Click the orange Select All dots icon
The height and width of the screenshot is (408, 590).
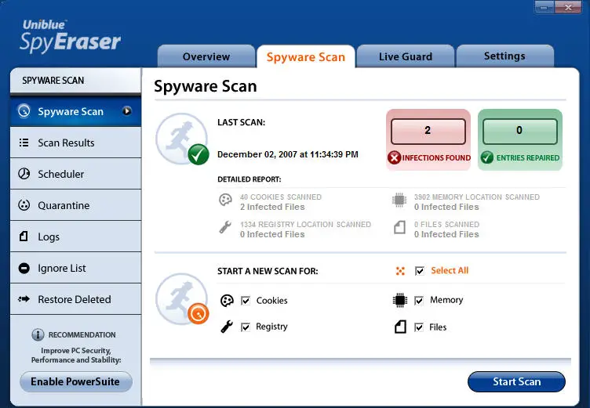(x=400, y=271)
